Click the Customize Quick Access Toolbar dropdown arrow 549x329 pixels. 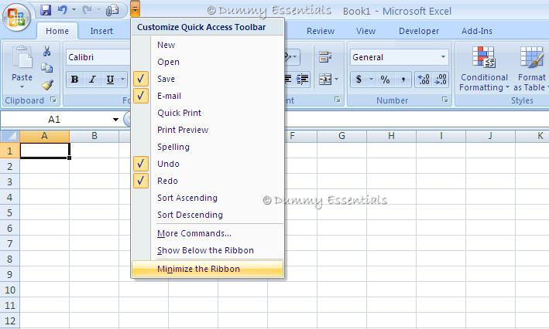tap(136, 9)
